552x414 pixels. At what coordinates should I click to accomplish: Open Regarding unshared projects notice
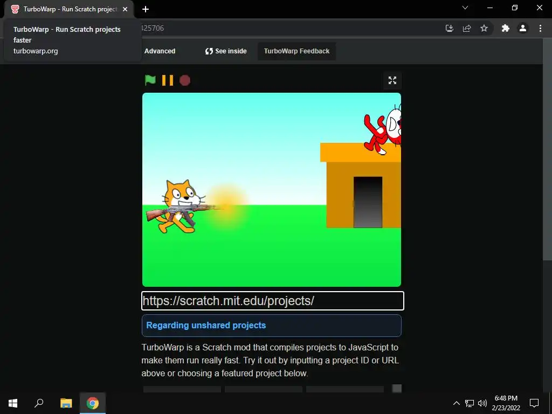coord(272,325)
